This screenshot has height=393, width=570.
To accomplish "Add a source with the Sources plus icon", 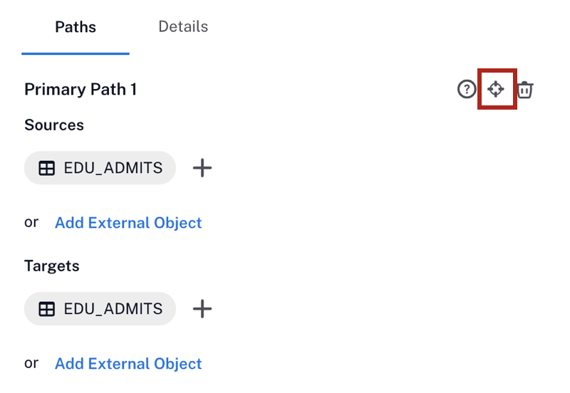I will click(x=202, y=168).
